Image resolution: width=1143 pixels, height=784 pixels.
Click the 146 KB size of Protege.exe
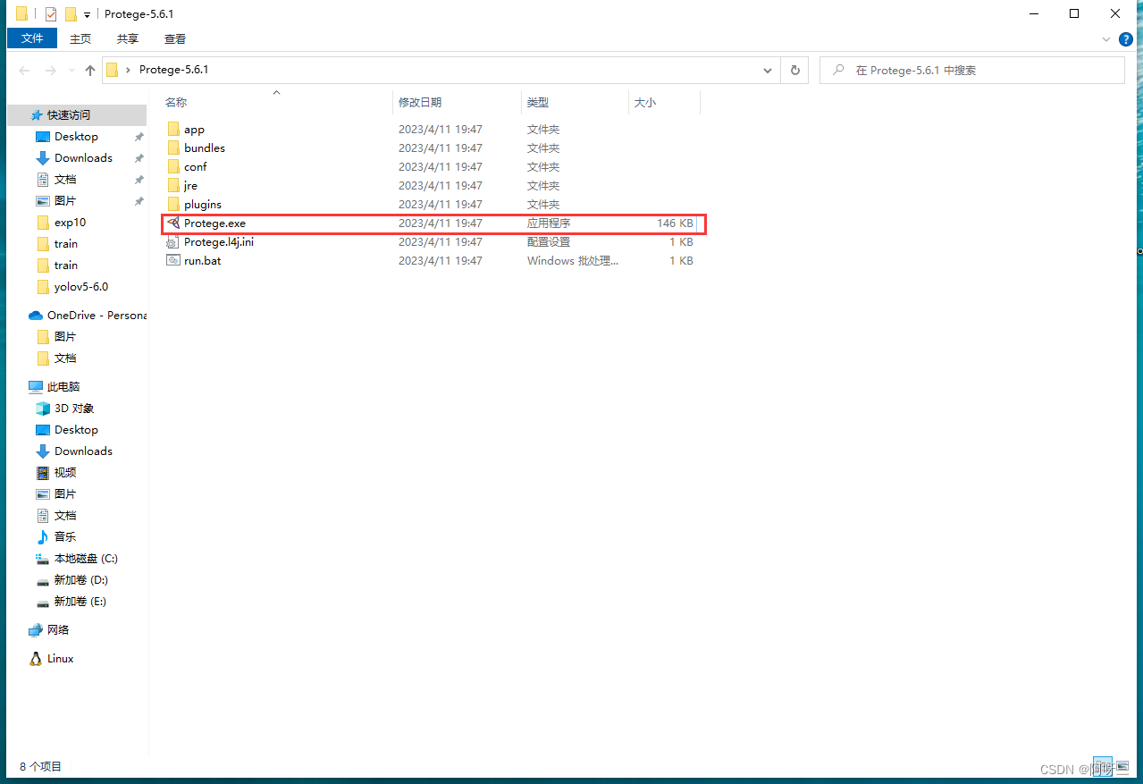pyautogui.click(x=675, y=223)
